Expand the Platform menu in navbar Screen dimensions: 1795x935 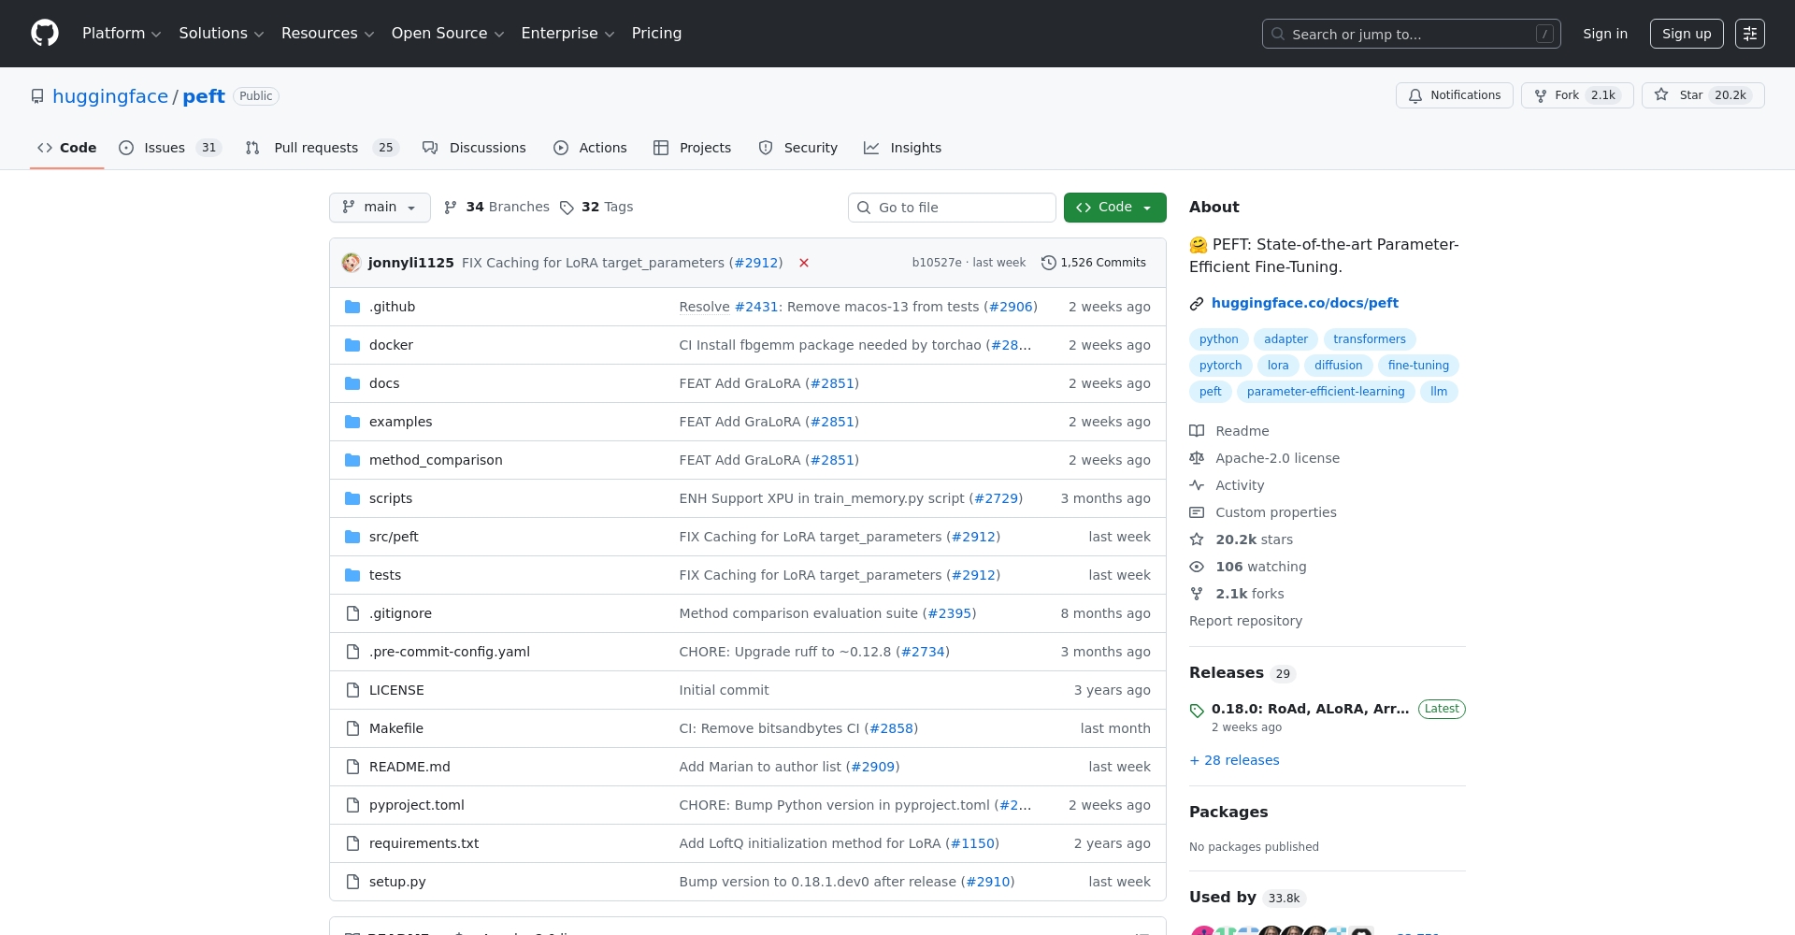[x=122, y=34]
